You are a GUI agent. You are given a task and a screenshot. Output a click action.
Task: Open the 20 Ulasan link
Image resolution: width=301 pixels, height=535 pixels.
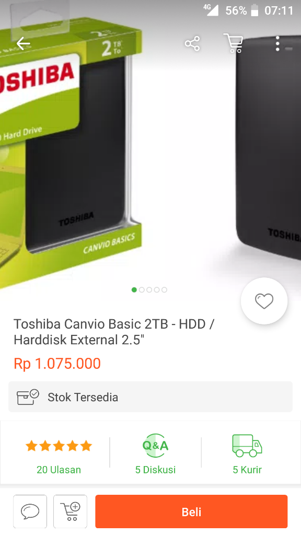59,470
